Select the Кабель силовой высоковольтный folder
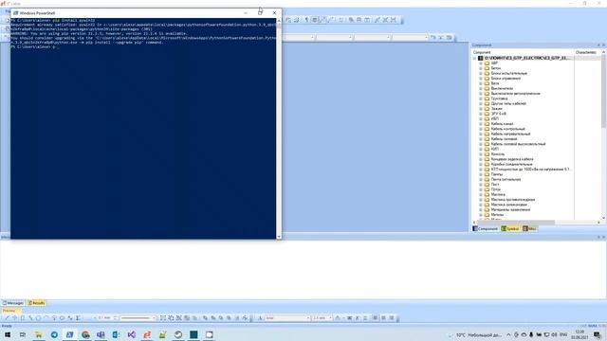This screenshot has height=341, width=607. coord(518,144)
